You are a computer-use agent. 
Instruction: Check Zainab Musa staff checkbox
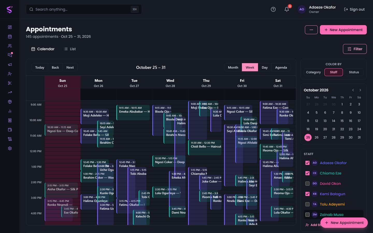tap(307, 215)
